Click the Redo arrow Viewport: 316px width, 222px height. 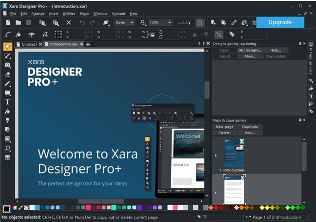93,22
